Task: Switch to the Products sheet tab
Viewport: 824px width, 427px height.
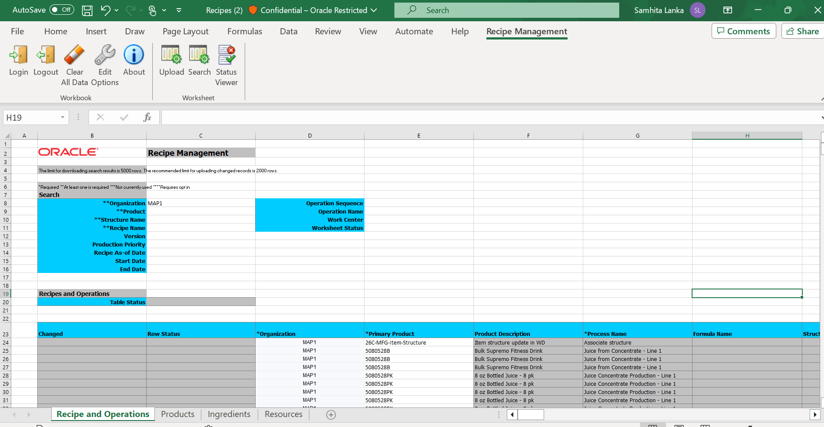Action: pyautogui.click(x=177, y=414)
